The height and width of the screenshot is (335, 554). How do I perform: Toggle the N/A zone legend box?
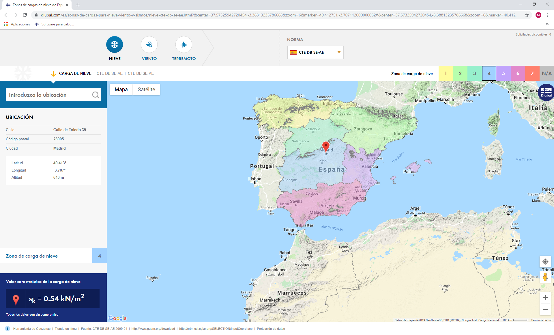546,73
